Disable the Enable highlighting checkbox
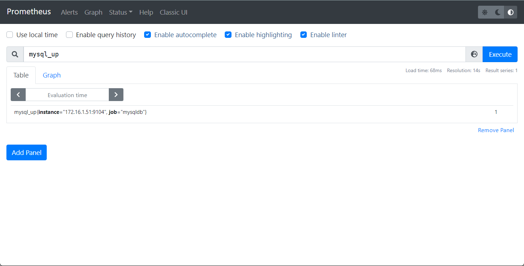This screenshot has width=524, height=266. click(228, 35)
